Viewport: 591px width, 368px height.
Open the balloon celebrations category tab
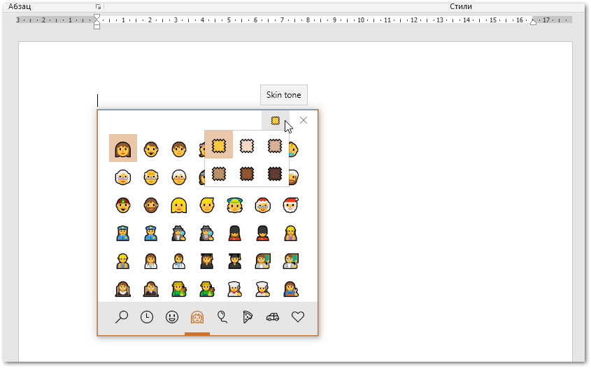pyautogui.click(x=222, y=317)
